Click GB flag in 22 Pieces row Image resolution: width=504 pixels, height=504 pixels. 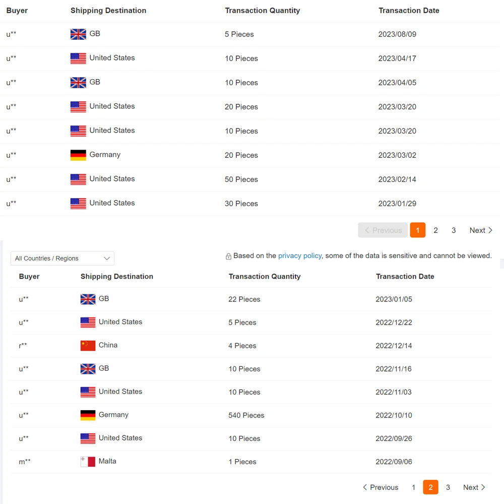pos(88,299)
